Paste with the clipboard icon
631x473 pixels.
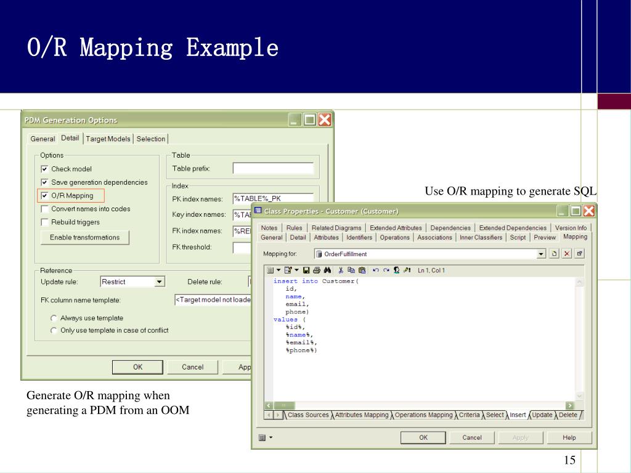click(x=362, y=270)
